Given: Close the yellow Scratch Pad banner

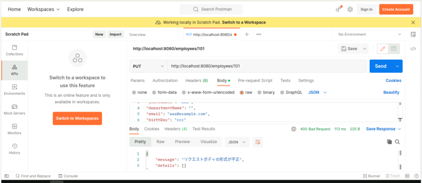Looking at the screenshot, I should coord(413,23).
